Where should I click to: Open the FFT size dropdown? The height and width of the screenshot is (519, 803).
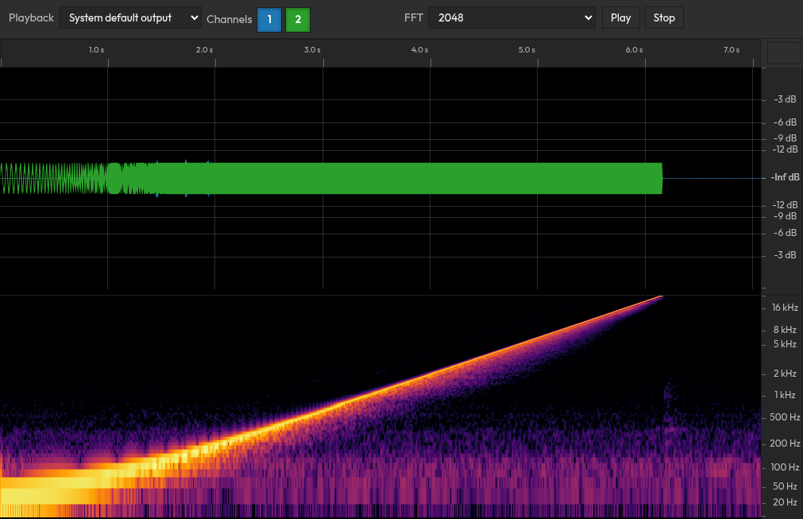[x=512, y=18]
